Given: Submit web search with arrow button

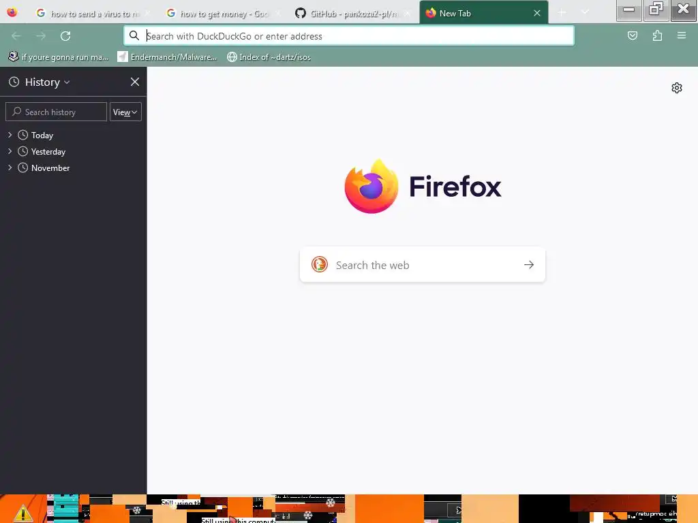Looking at the screenshot, I should coord(528,265).
